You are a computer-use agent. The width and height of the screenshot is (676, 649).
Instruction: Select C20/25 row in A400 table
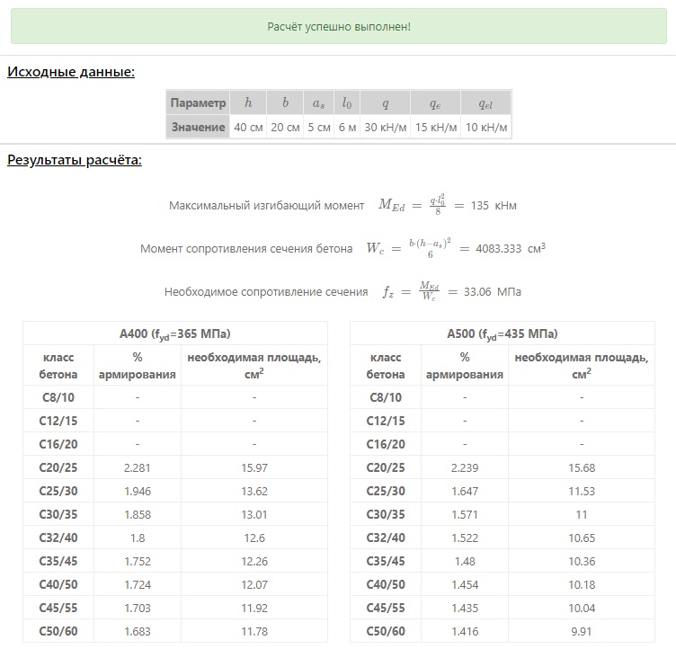(175, 467)
